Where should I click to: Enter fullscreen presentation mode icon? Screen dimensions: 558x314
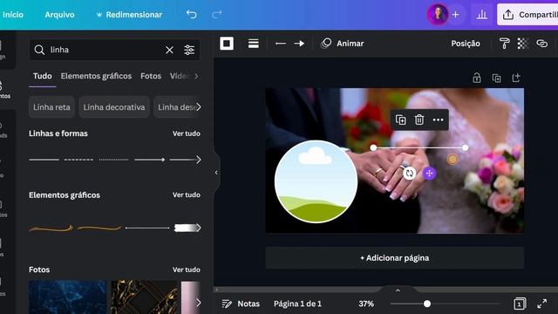[542, 304]
